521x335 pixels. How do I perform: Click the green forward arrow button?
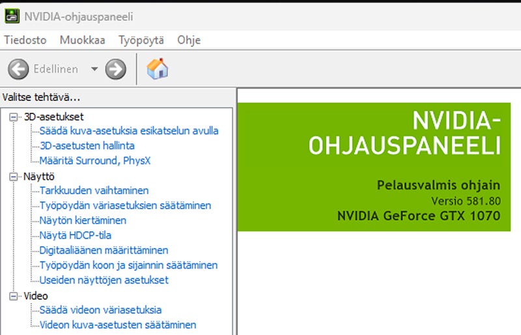pos(116,69)
